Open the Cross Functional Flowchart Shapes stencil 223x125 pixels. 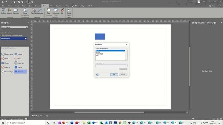[x=11, y=35]
